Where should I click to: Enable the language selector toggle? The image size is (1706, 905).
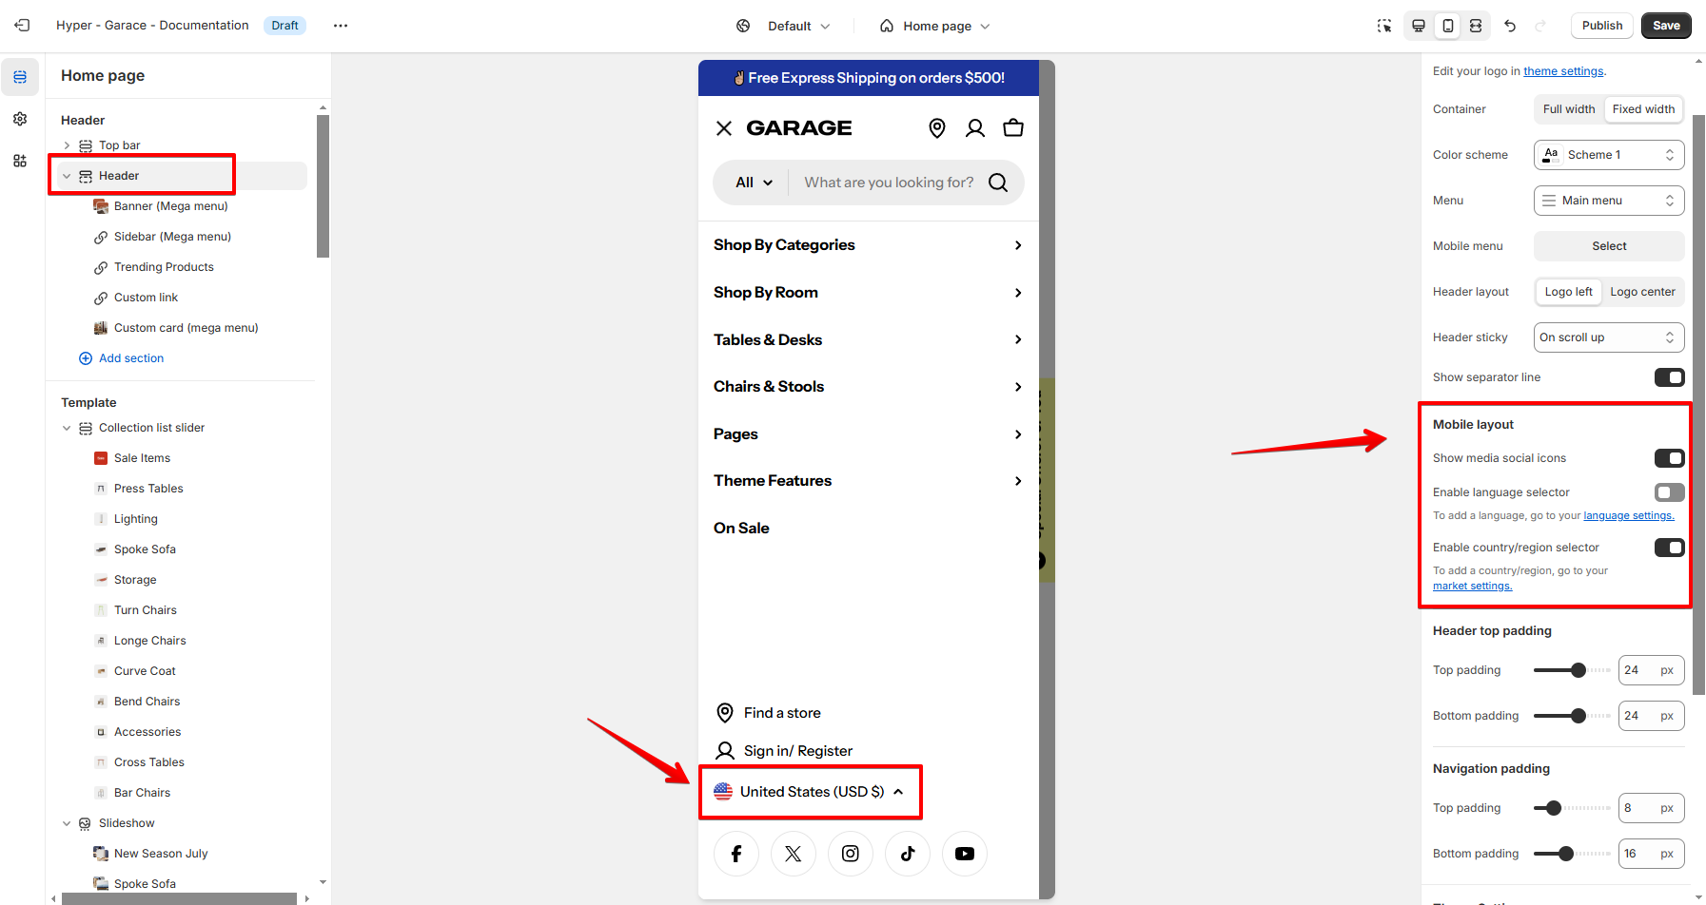coord(1669,492)
